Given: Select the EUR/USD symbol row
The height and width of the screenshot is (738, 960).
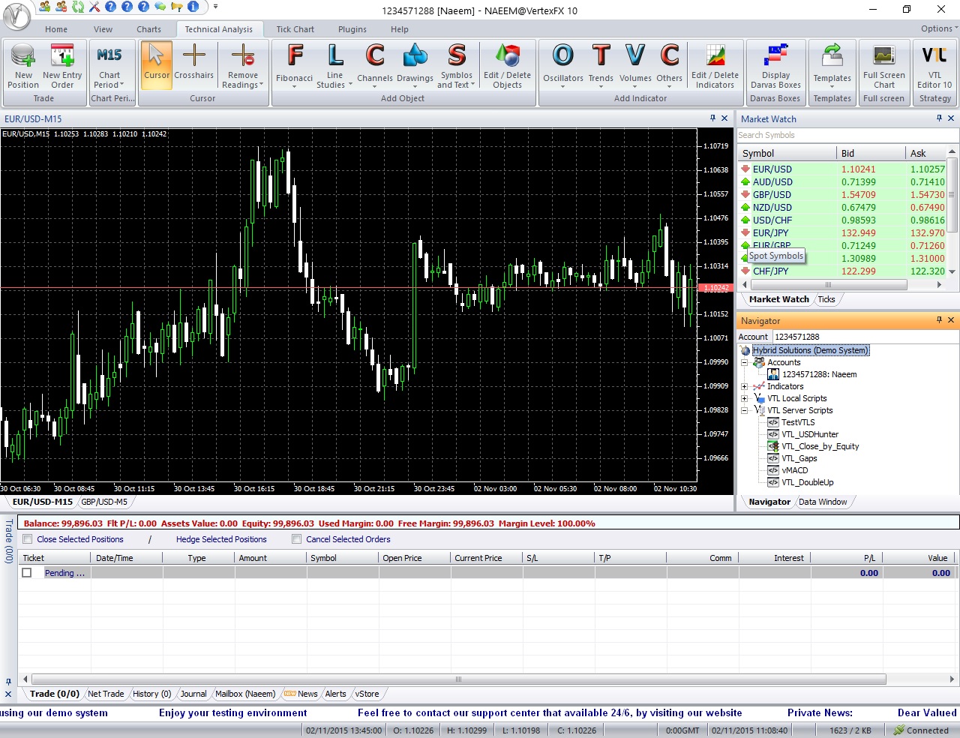Looking at the screenshot, I should pos(843,169).
